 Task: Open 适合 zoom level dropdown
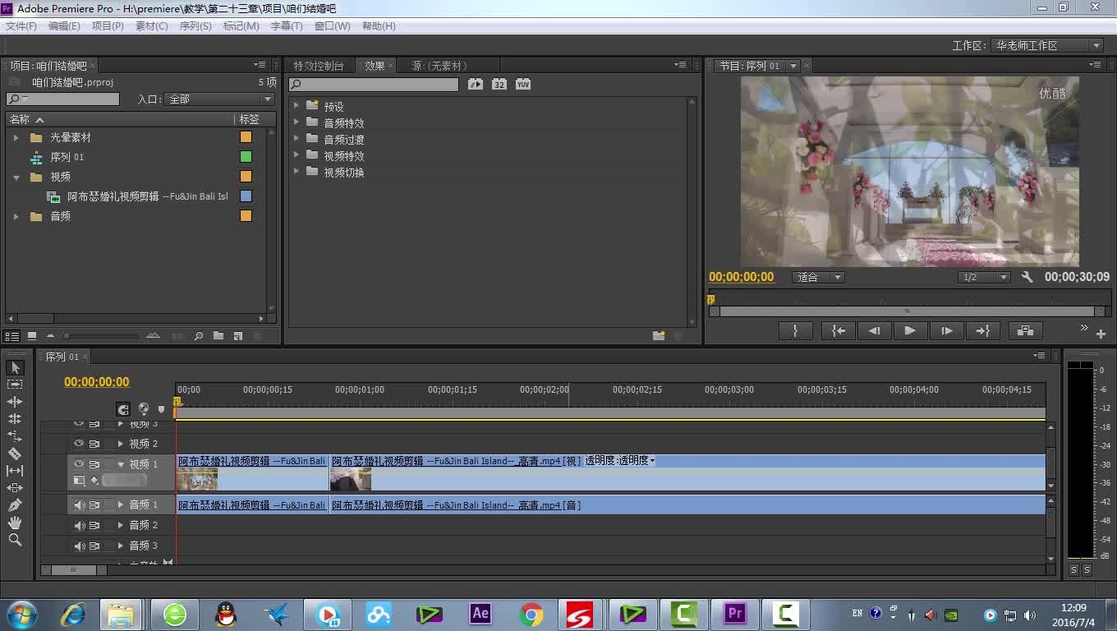[x=819, y=277]
